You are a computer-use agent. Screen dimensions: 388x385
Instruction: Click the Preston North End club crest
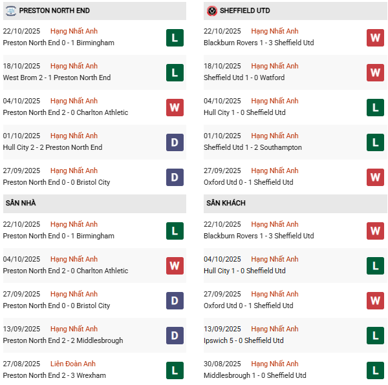(10, 11)
